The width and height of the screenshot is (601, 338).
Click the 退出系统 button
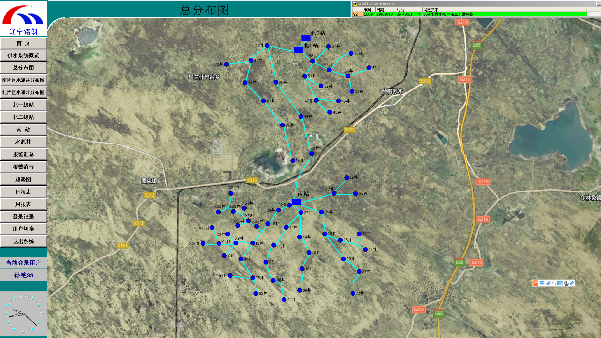23,241
